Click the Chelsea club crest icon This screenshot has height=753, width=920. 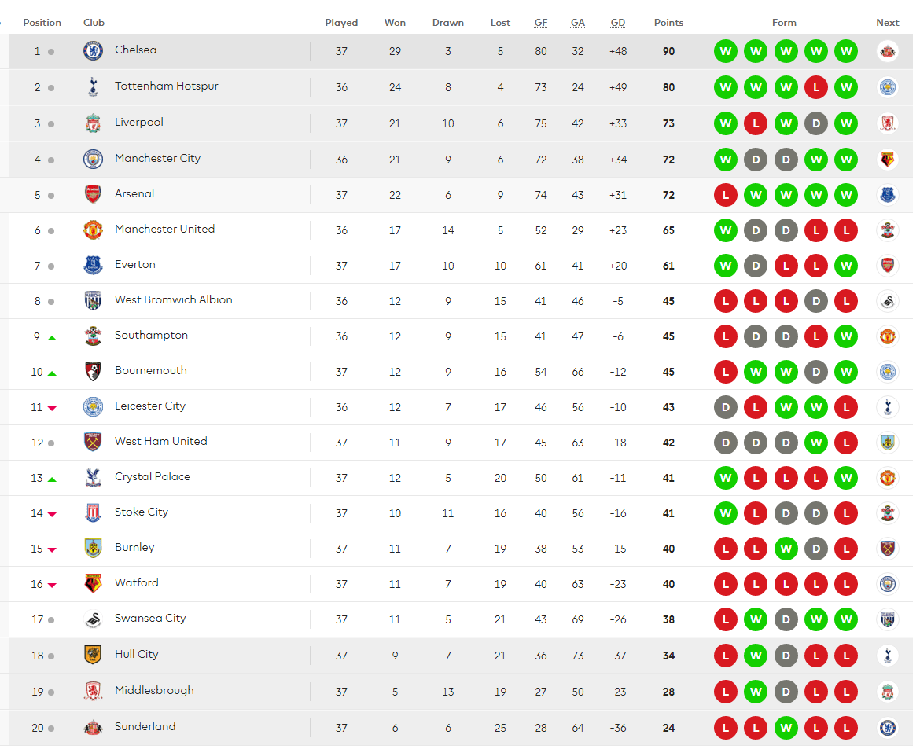93,51
